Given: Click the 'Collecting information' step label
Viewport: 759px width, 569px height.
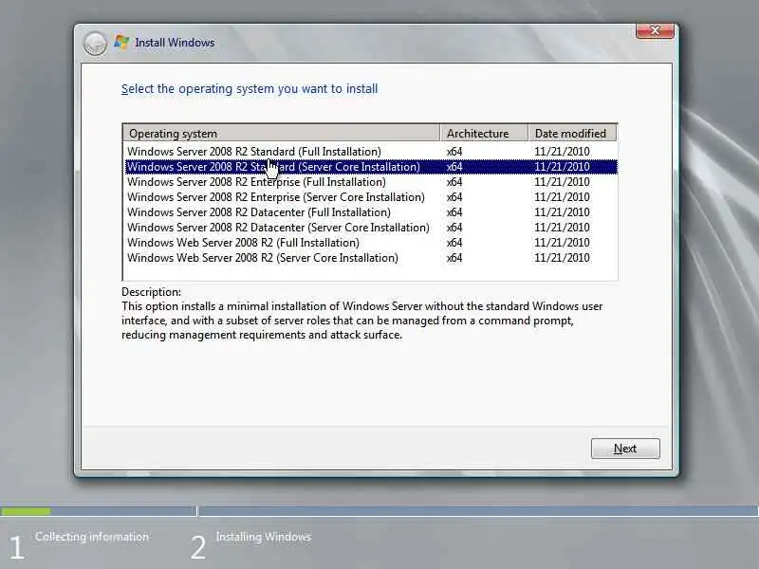Looking at the screenshot, I should pos(92,537).
